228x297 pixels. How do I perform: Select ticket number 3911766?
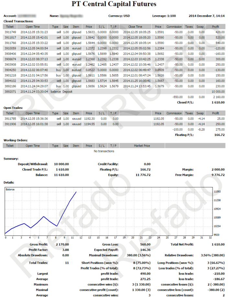point(10,43)
